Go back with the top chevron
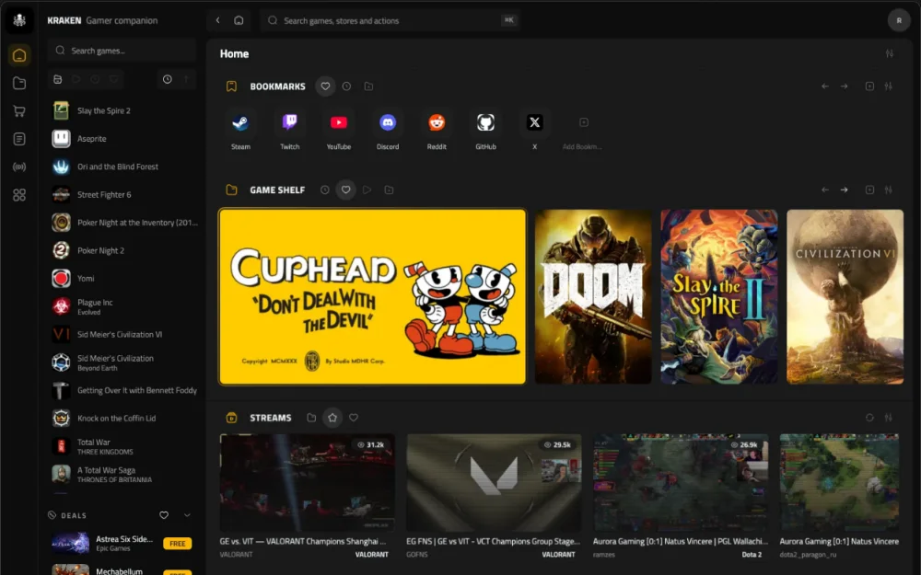 click(x=218, y=20)
